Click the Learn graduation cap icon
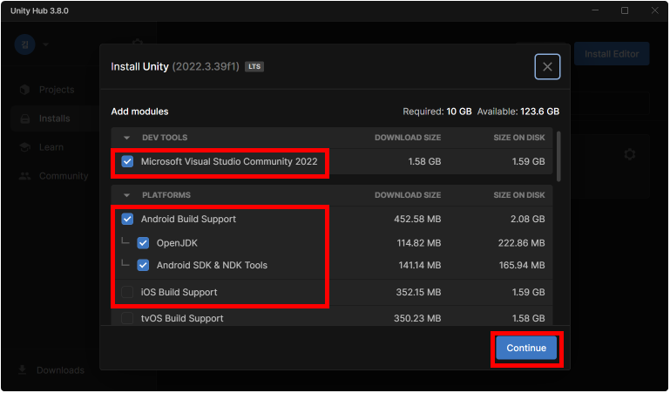This screenshot has height=393, width=670. [24, 147]
